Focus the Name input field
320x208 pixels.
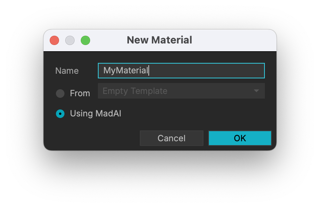(181, 71)
